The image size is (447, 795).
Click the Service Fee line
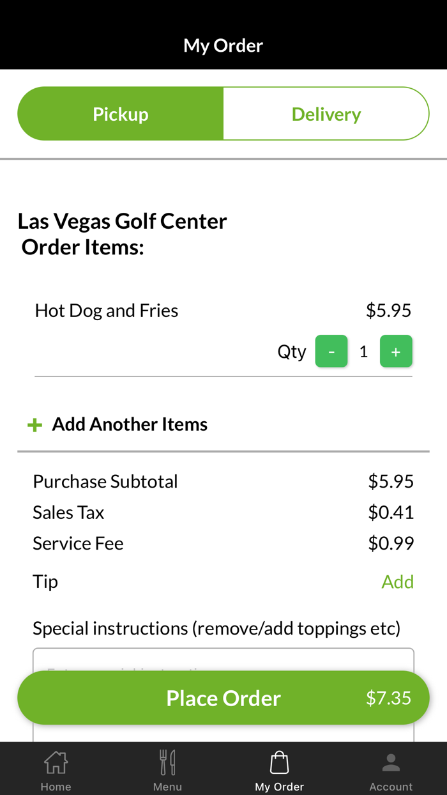point(78,543)
